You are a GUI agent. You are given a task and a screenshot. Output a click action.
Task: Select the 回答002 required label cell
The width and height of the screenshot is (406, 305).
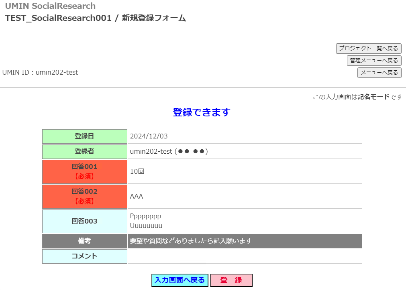(x=84, y=196)
